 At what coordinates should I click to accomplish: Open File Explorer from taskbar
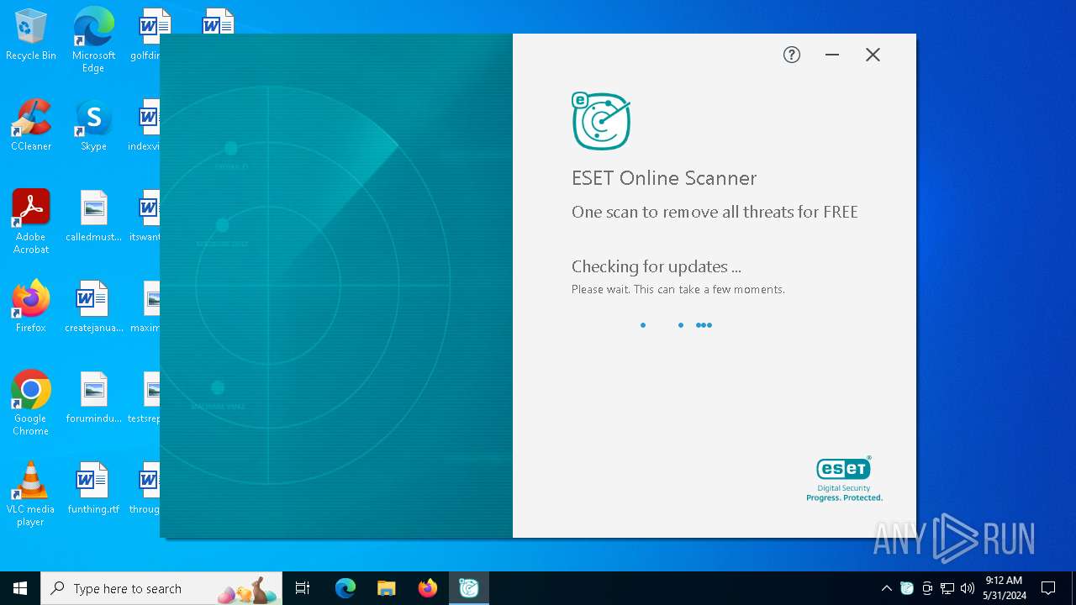pos(387,588)
